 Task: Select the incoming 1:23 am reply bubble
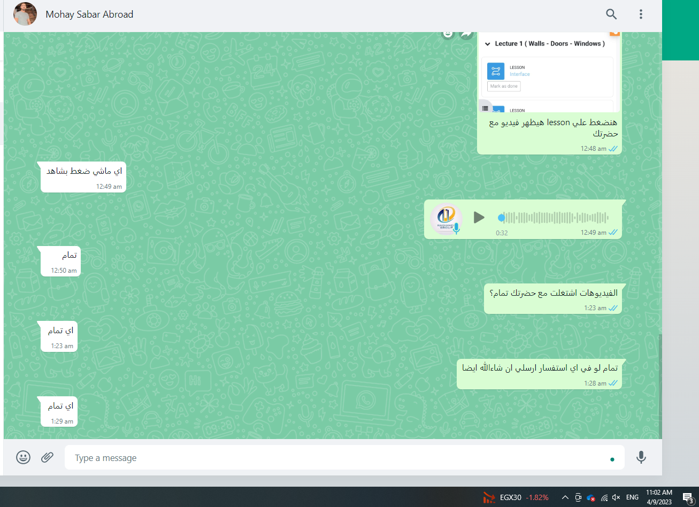click(x=59, y=336)
